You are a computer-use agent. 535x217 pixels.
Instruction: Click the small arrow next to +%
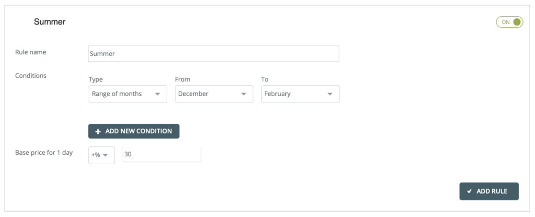point(106,155)
